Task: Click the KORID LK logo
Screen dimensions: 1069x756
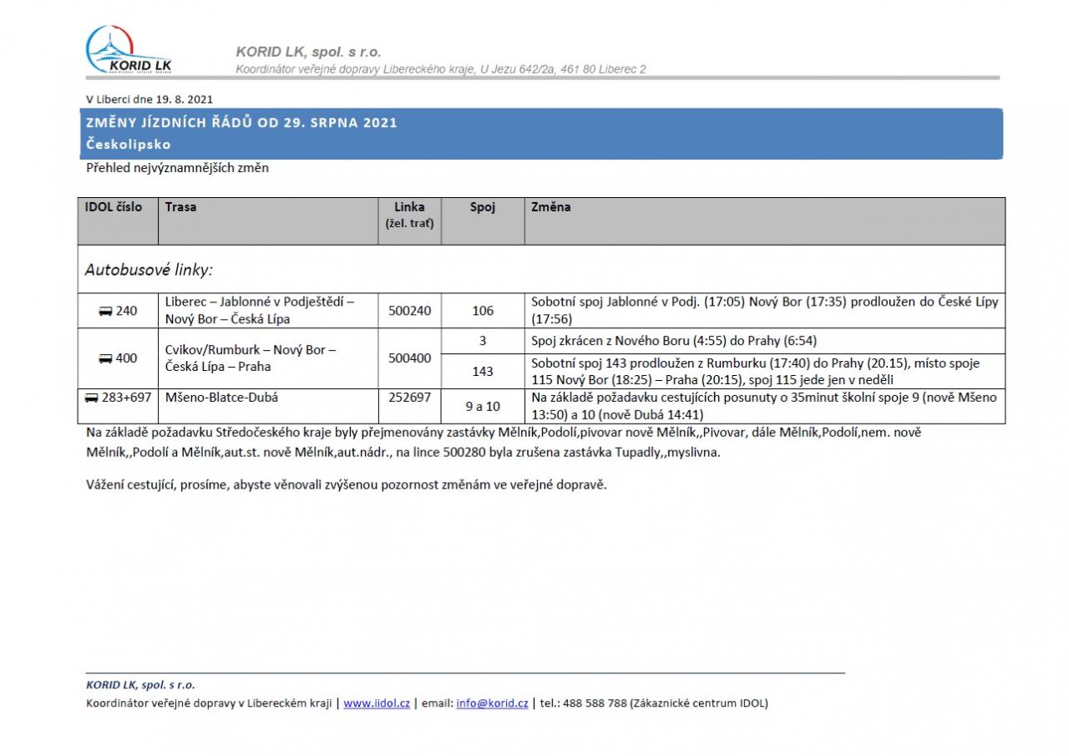Action: coord(129,51)
